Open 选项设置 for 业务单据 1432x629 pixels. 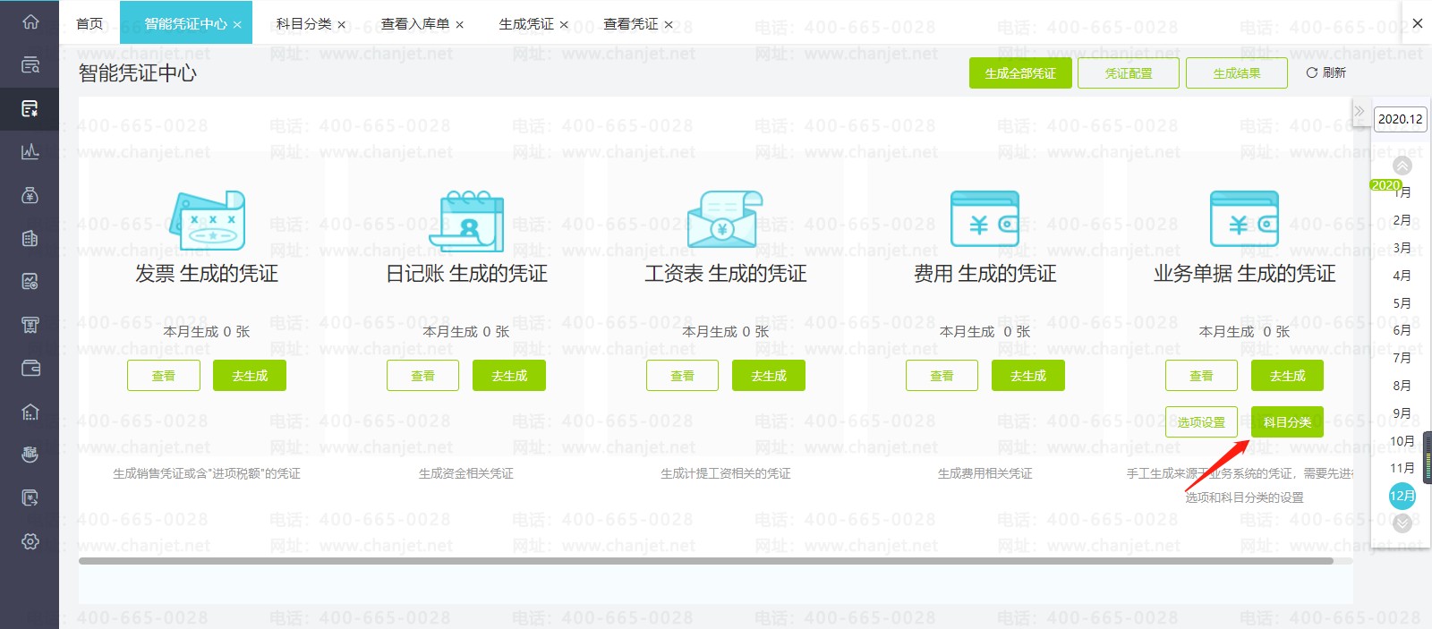(x=1201, y=422)
